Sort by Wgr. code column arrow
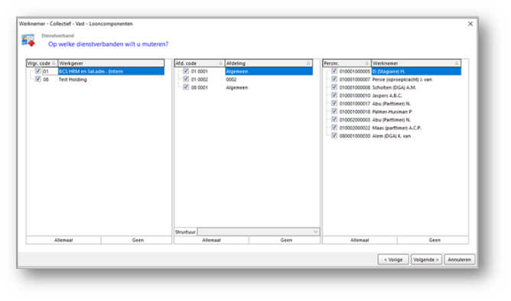 pyautogui.click(x=54, y=63)
